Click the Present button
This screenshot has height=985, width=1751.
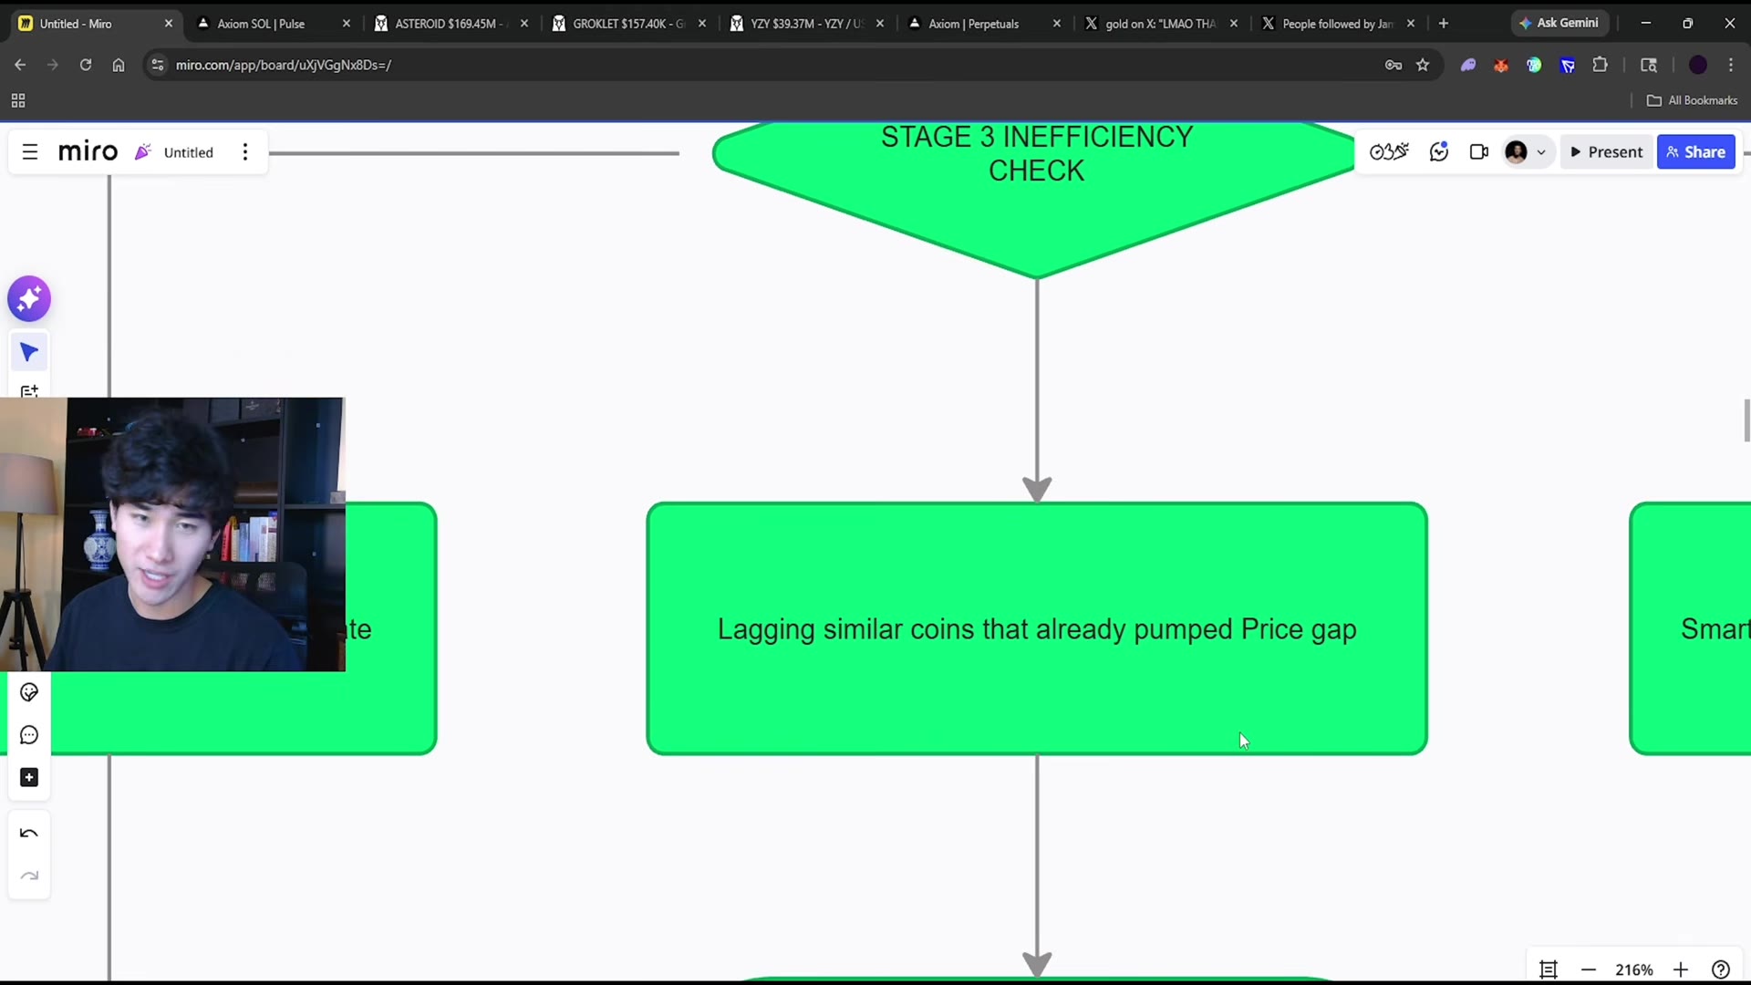1607,152
